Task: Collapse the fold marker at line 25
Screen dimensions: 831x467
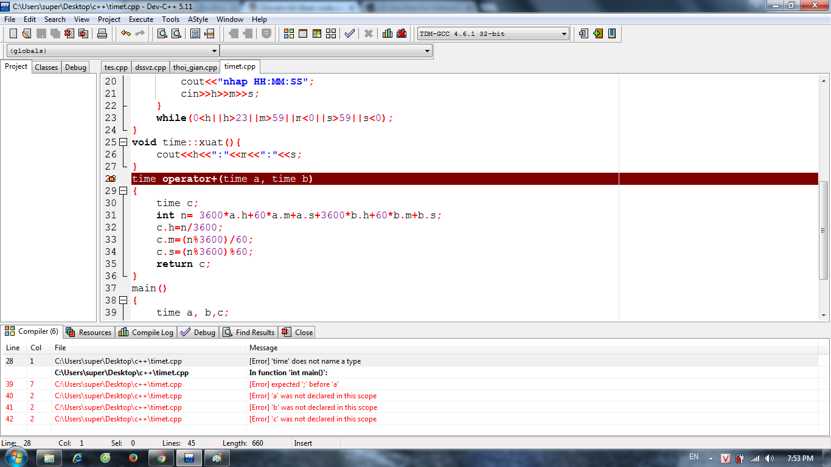Action: coord(123,142)
